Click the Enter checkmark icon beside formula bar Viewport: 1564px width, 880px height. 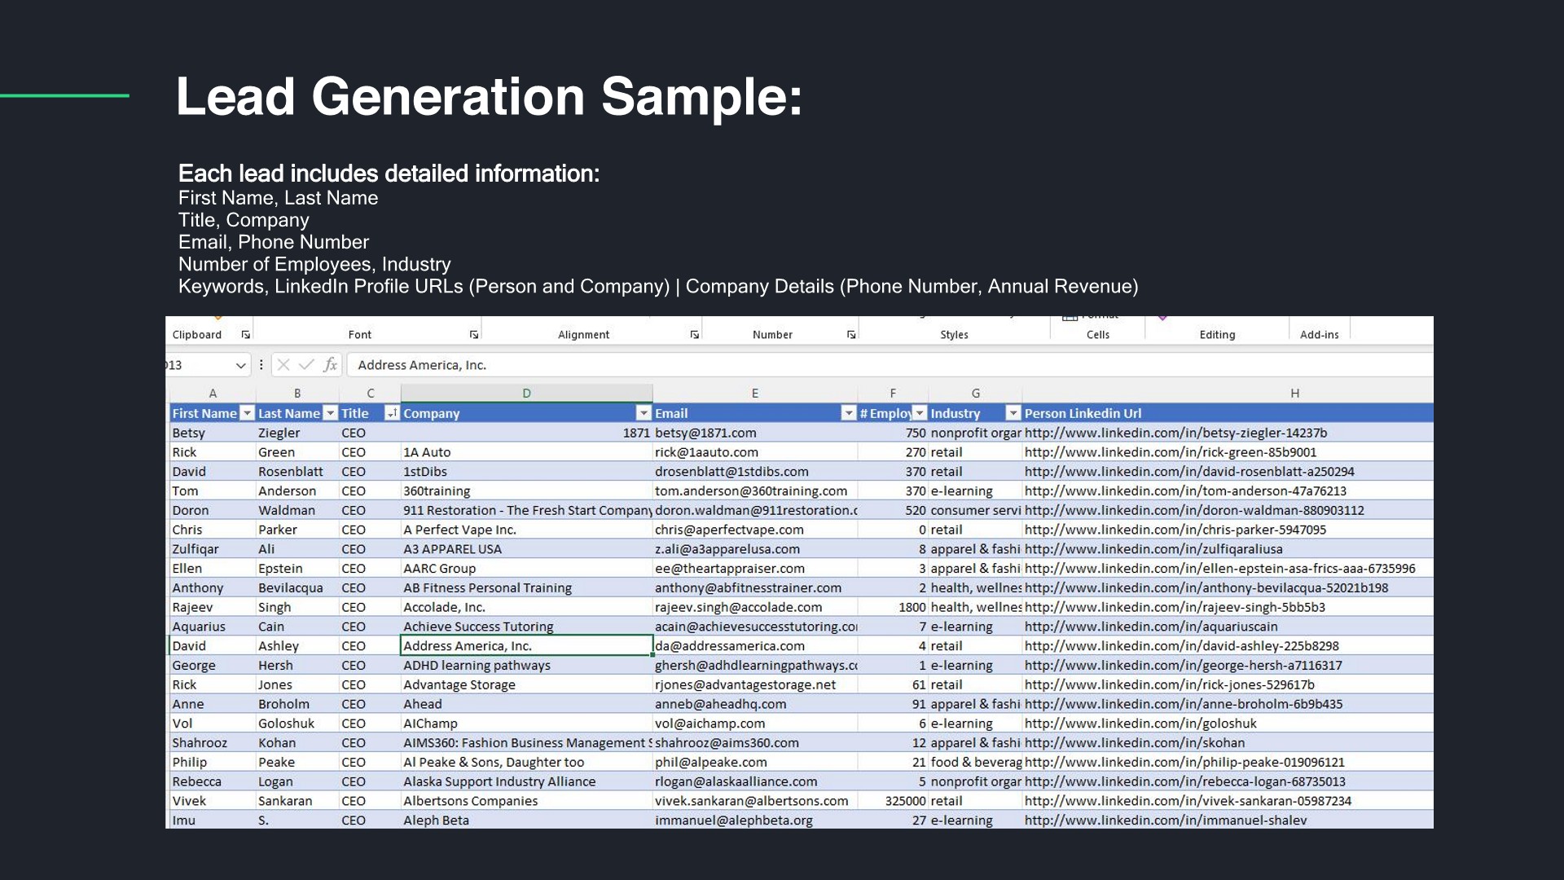(306, 365)
